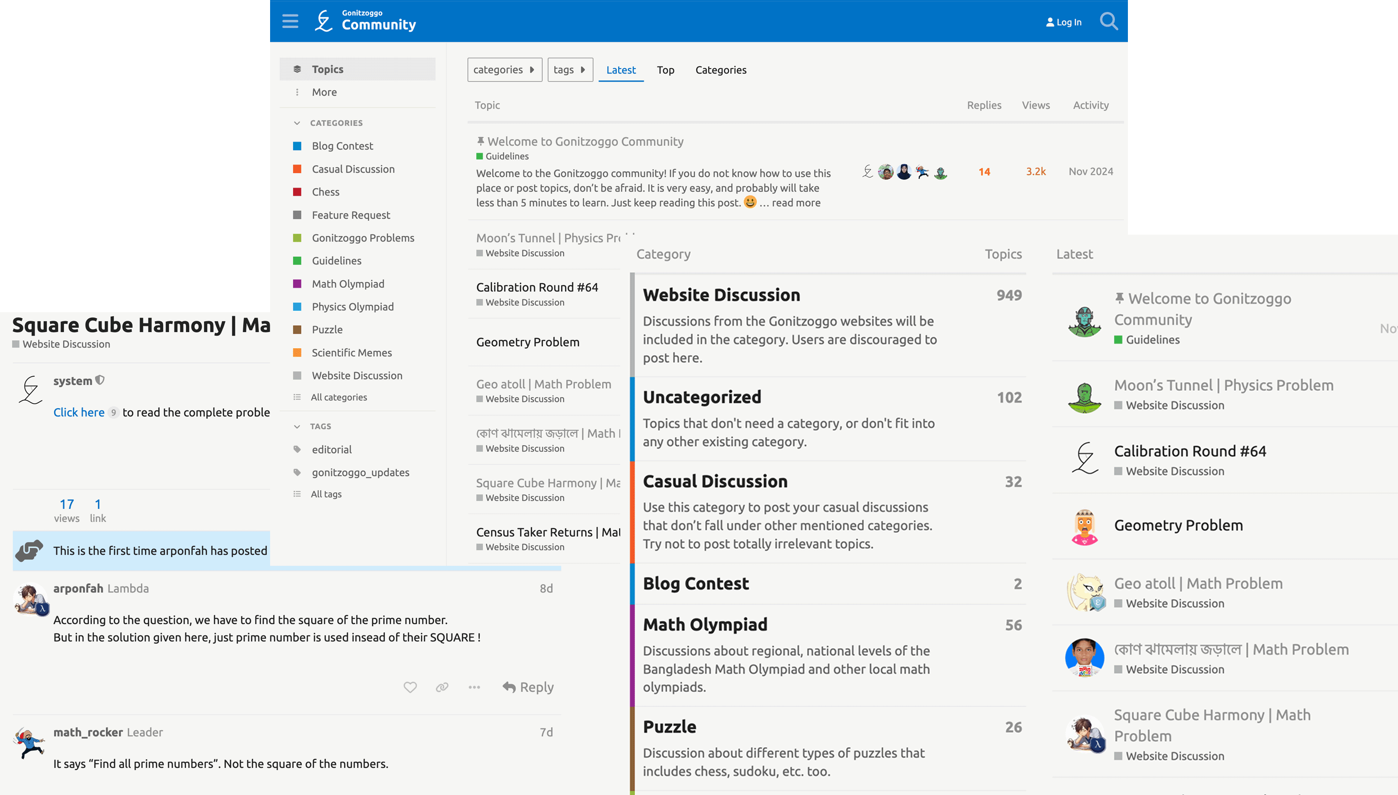
Task: Collapse the TAGS sidebar section
Action: point(297,426)
